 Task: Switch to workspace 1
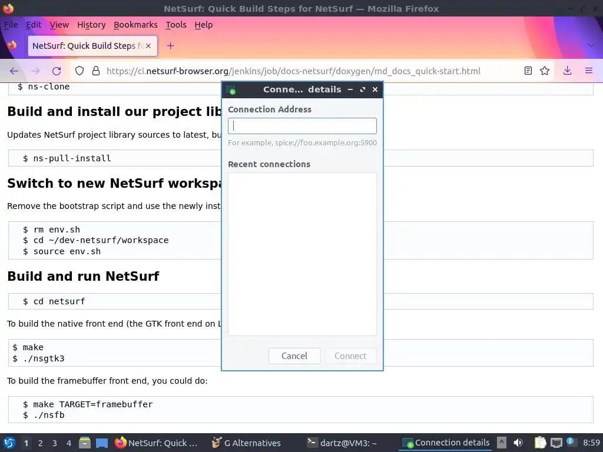pos(26,443)
